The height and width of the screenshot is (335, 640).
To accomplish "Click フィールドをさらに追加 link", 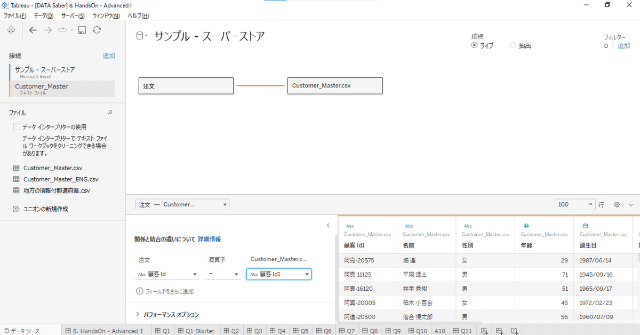I will point(169,291).
